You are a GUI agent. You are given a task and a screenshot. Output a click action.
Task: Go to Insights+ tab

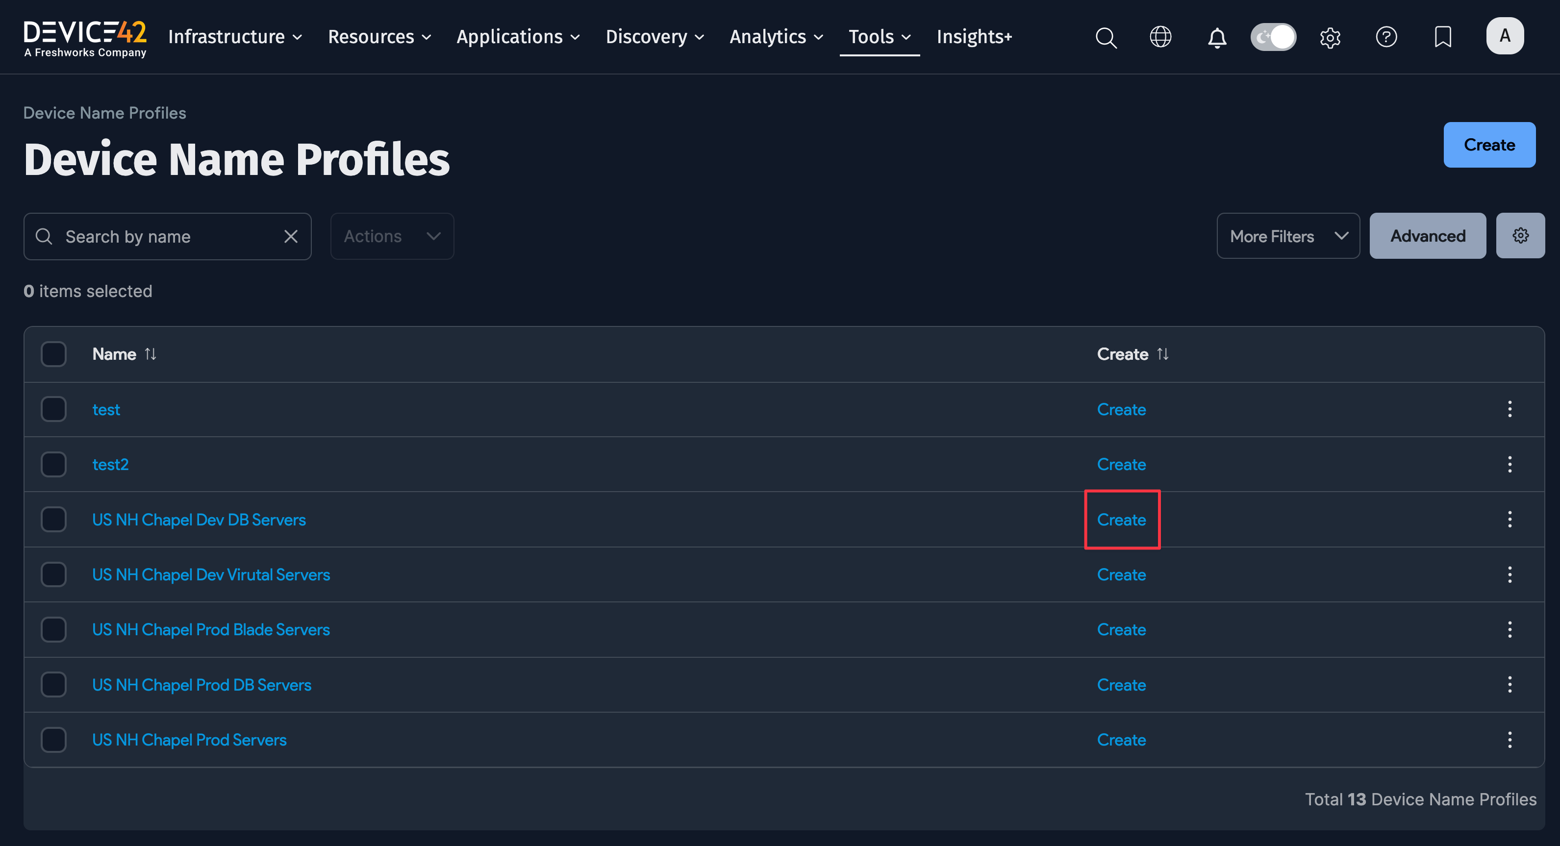tap(974, 37)
